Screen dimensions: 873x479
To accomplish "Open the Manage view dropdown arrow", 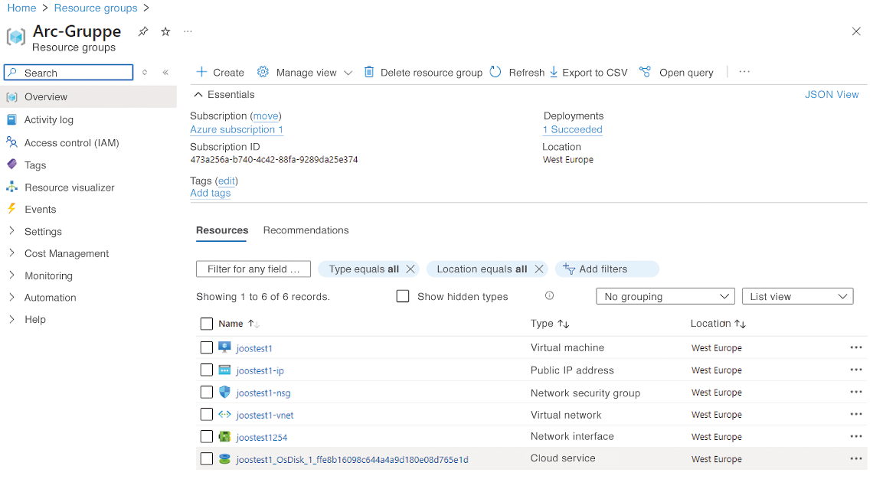I will click(348, 73).
